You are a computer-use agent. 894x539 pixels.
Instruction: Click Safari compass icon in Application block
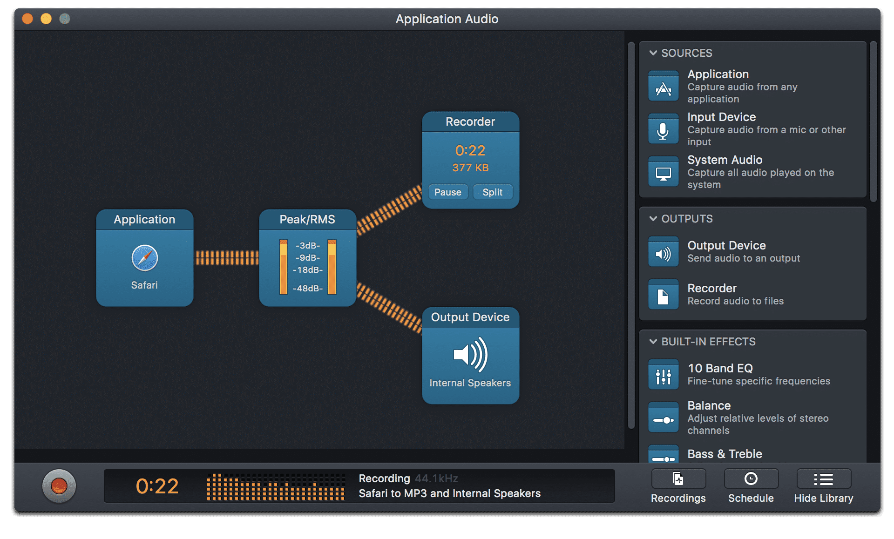(144, 258)
